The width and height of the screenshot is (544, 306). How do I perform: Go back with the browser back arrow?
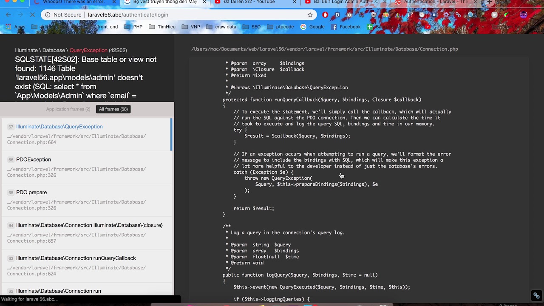[8, 15]
